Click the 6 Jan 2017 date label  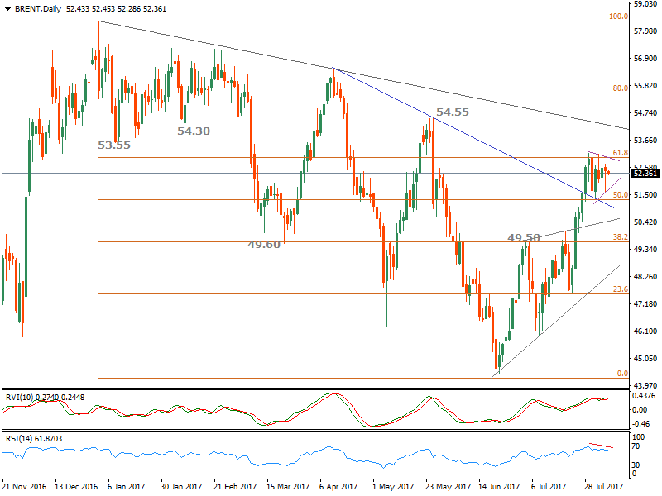126,486
